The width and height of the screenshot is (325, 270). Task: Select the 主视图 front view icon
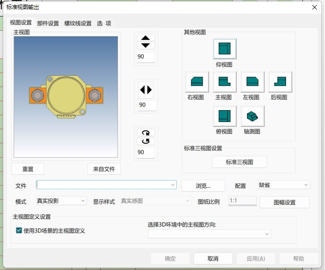coord(224,82)
